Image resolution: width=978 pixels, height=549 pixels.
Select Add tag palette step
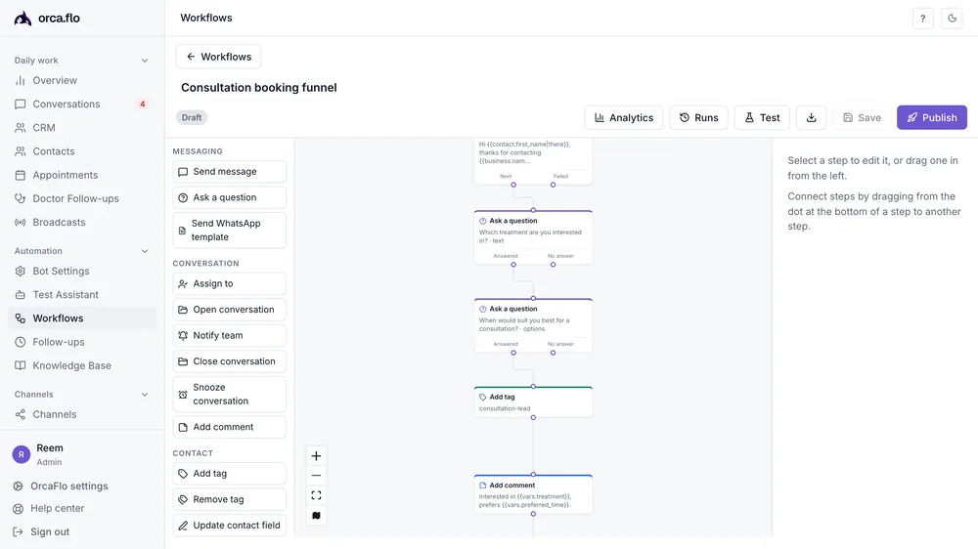(x=230, y=474)
